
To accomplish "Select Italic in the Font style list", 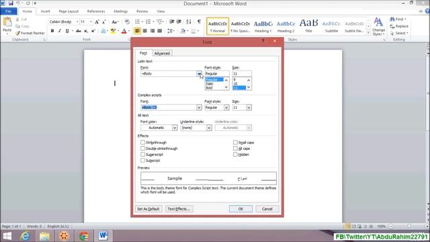I will pyautogui.click(x=210, y=83).
